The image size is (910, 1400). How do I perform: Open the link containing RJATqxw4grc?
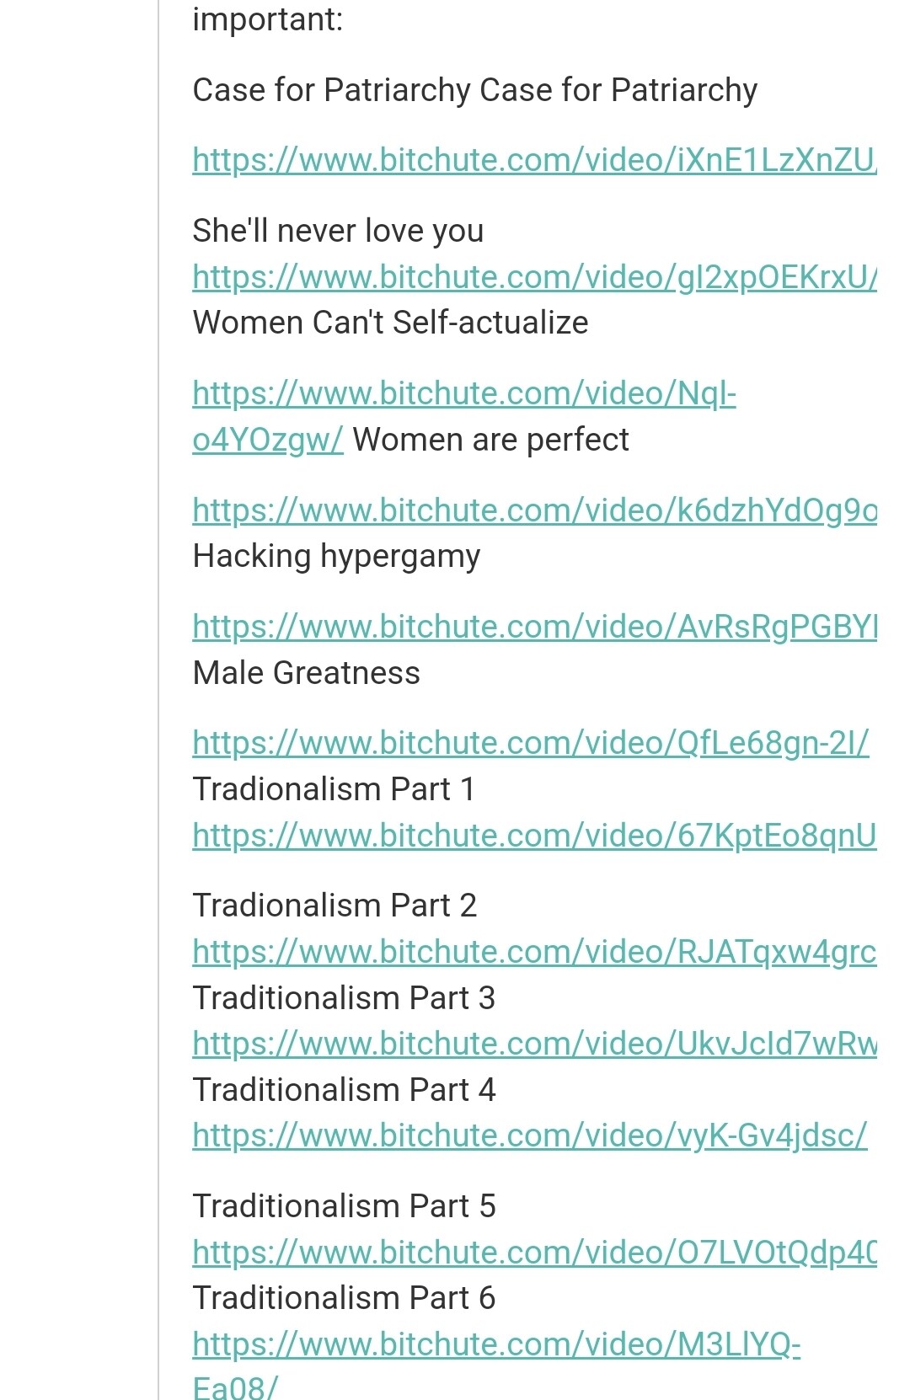click(534, 952)
